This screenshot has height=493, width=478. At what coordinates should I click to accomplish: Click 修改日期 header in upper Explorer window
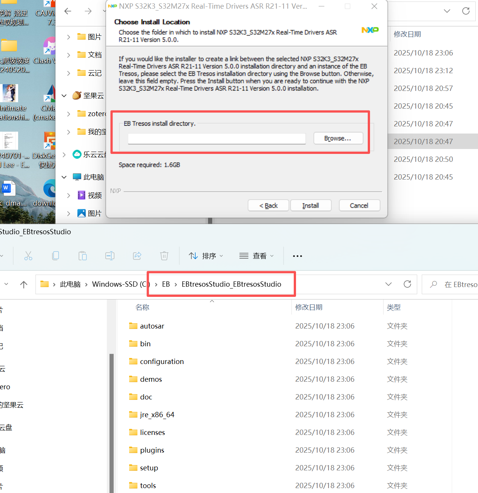click(407, 34)
